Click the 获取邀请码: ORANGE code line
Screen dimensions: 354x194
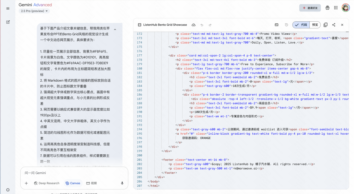tap(196, 138)
